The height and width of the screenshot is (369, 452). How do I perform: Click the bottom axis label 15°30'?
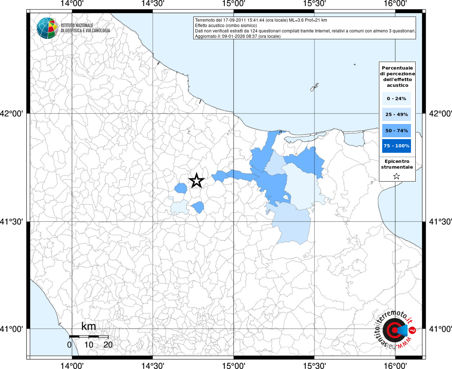(x=315, y=365)
